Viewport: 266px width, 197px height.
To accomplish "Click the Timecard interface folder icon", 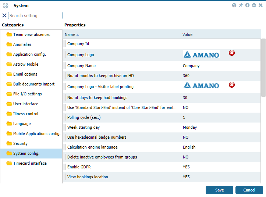I will (9, 163).
